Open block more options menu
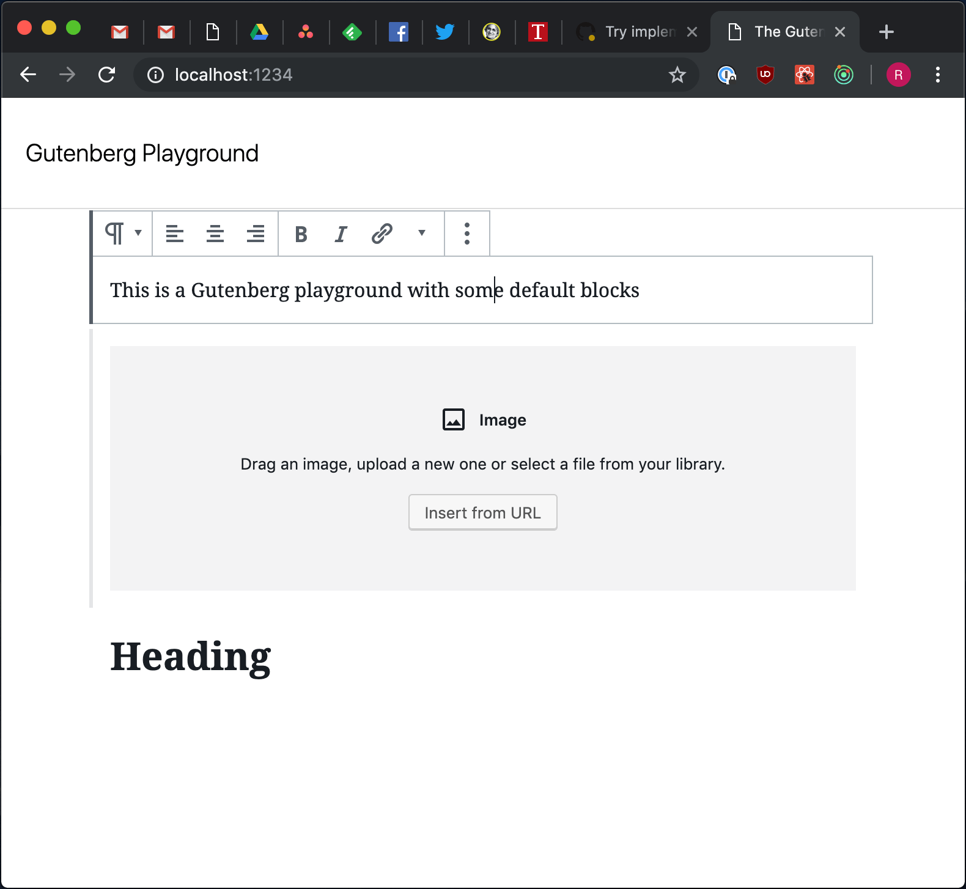966x889 pixels. point(466,234)
